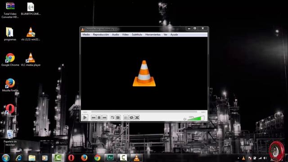Select Total Video Converter HD desktop icon
Screen dimensions: 288x162
pos(10,10)
